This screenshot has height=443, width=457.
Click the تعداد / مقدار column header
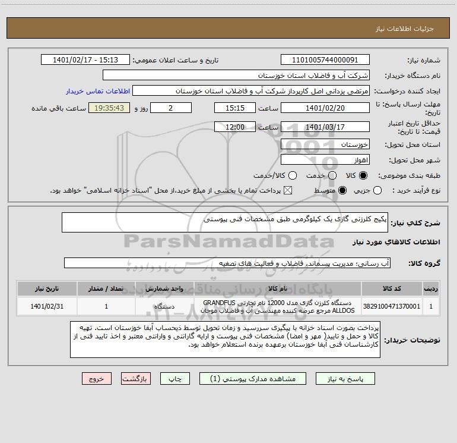106,288
